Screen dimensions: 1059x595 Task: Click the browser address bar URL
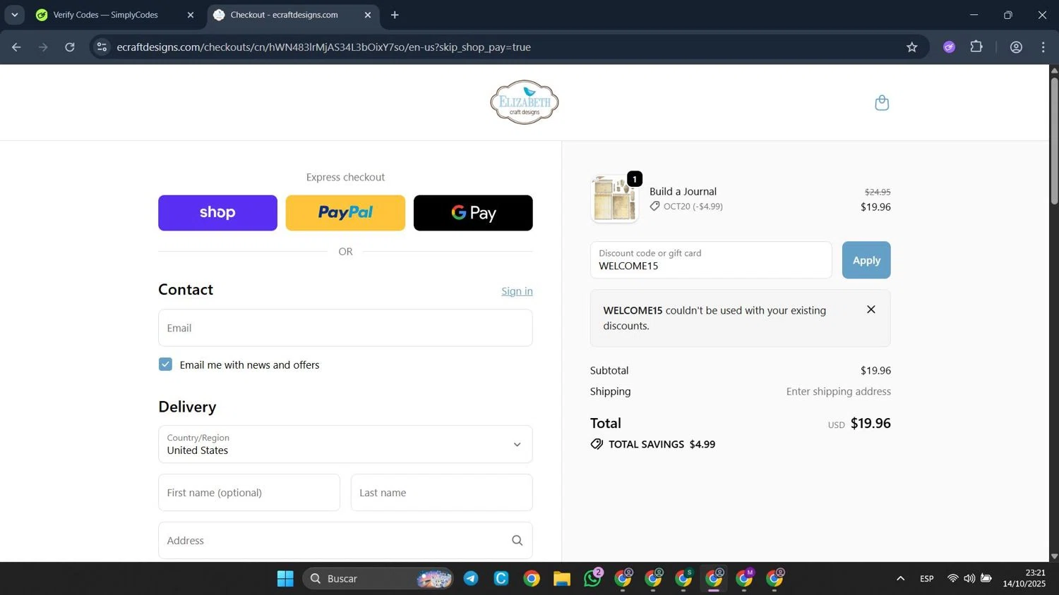coord(323,47)
